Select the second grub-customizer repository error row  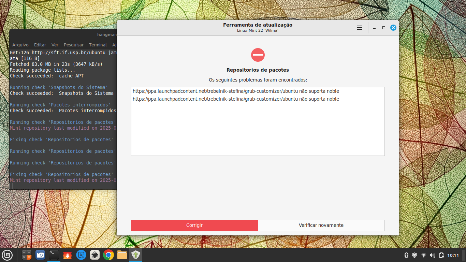[x=258, y=99]
